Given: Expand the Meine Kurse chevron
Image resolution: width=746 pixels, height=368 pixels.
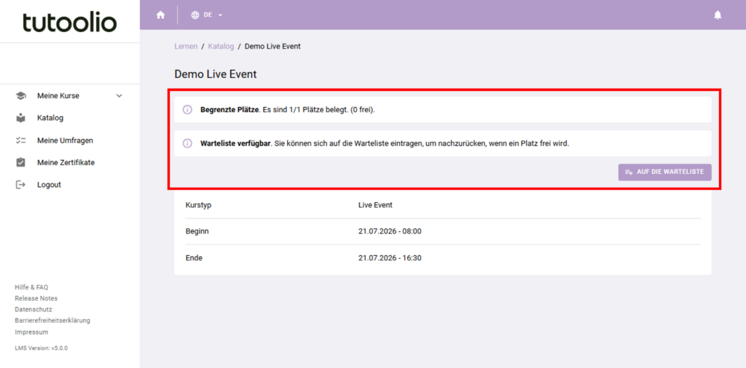Looking at the screenshot, I should tap(119, 96).
